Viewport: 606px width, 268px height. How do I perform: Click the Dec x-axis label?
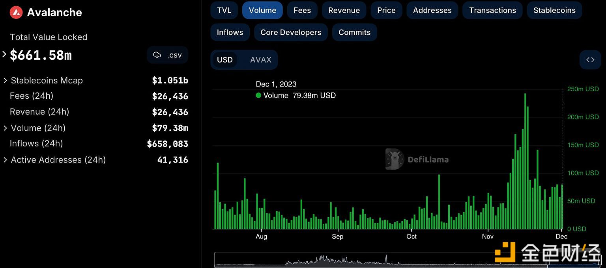coord(561,237)
